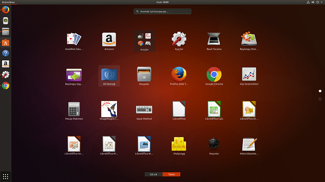This screenshot has width=325, height=182.
Task: Open Ubuntu Software from the dock
Action: [x=6, y=43]
